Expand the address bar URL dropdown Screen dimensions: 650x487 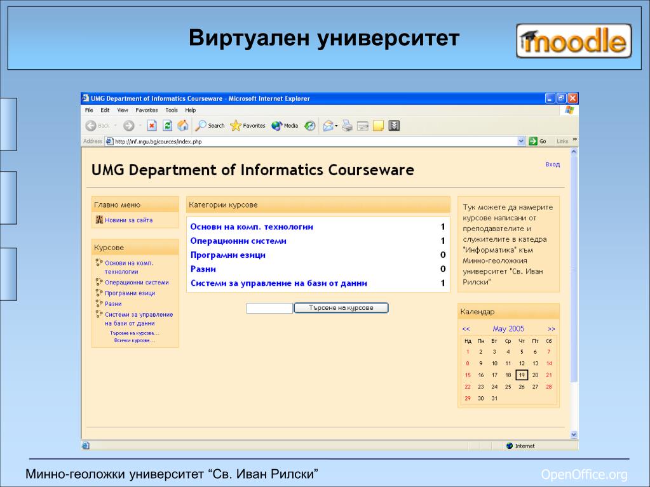(521, 141)
